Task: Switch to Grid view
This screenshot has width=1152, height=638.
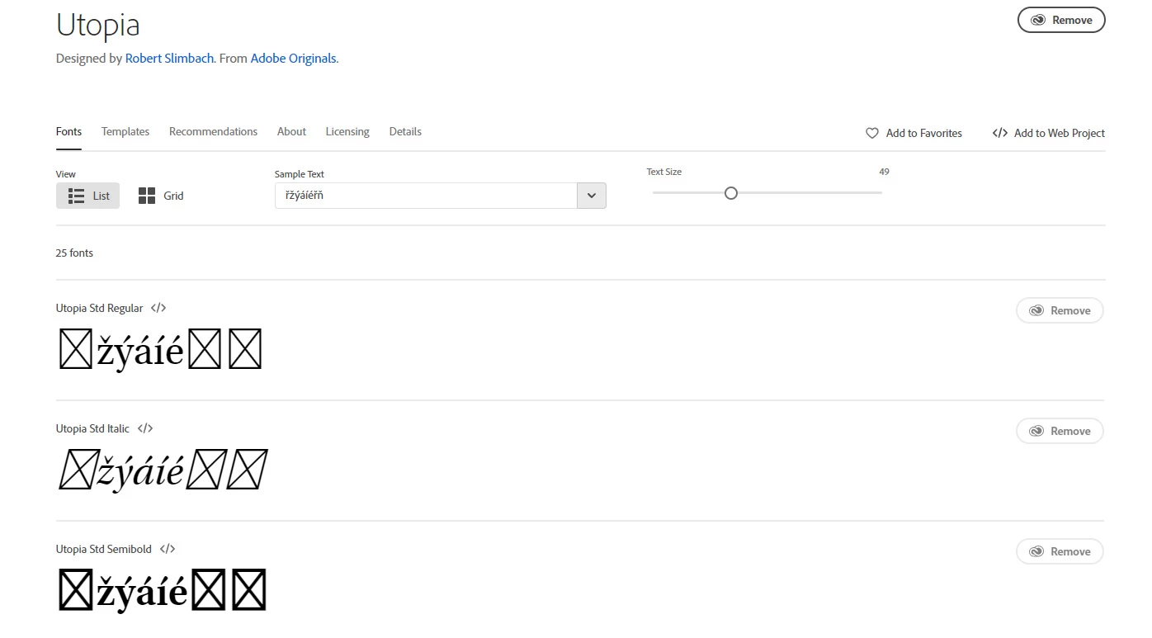Action: [161, 196]
